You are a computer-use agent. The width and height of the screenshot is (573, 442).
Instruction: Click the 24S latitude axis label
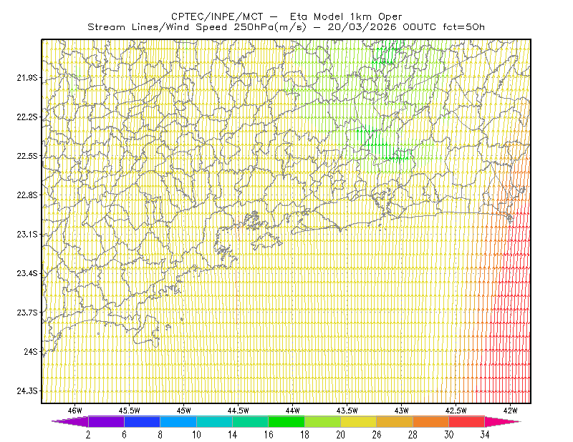coord(31,351)
